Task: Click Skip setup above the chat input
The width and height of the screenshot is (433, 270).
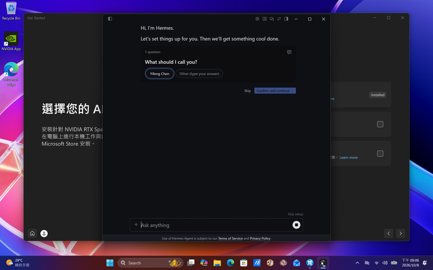Action: 295,214
